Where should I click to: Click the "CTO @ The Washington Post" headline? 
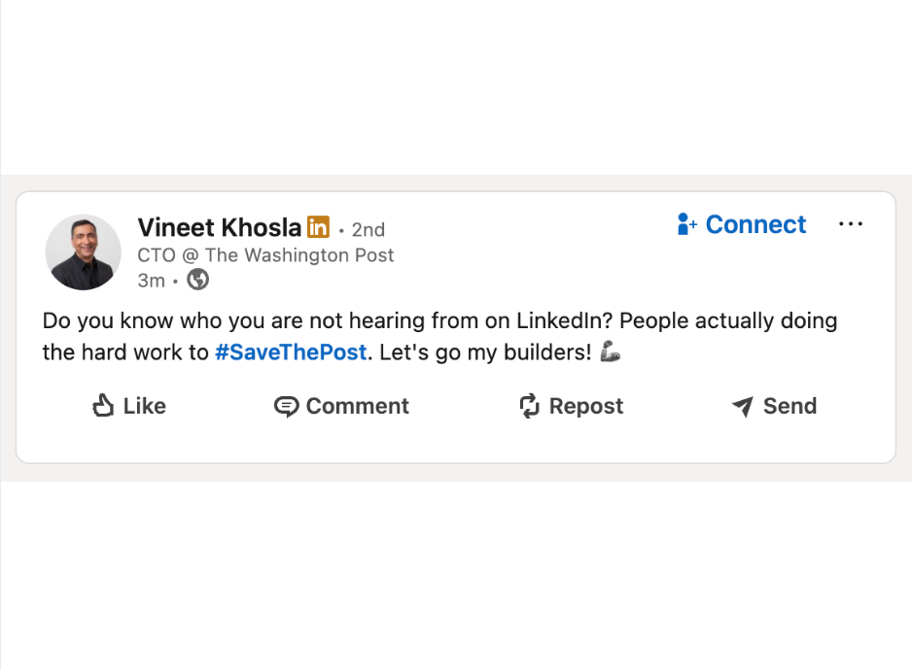click(x=265, y=255)
